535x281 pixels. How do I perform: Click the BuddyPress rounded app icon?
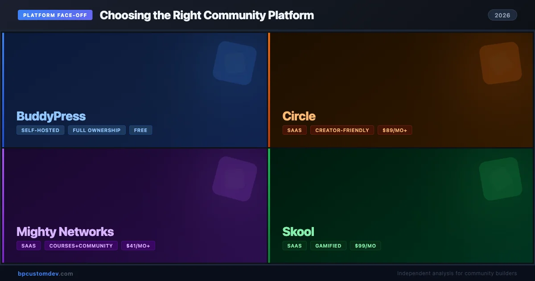(x=235, y=62)
